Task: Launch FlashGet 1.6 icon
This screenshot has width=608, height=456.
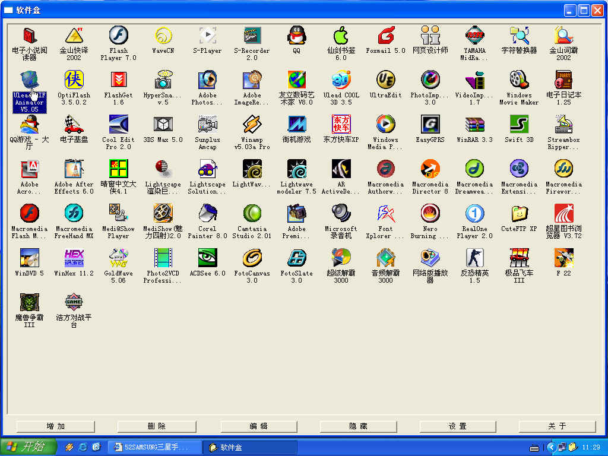Action: (x=118, y=80)
